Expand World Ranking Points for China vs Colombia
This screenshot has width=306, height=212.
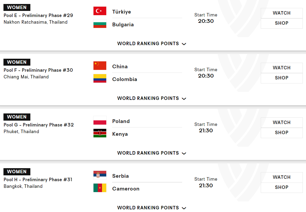(x=152, y=98)
